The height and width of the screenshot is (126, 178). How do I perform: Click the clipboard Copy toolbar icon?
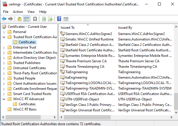pyautogui.click(x=35, y=19)
